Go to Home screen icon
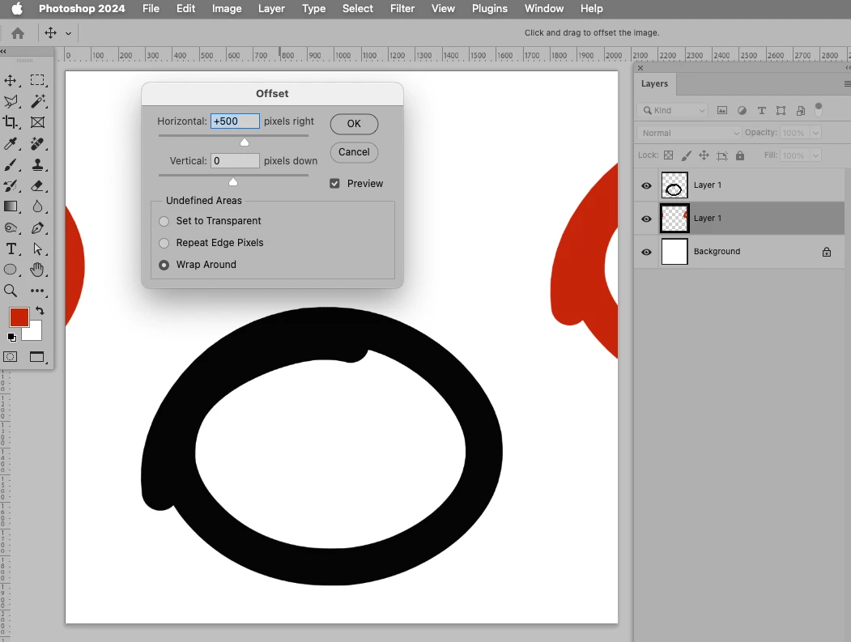The height and width of the screenshot is (642, 851). point(18,33)
